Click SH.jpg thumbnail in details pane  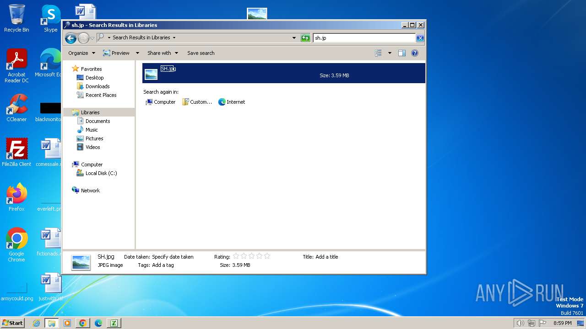pos(81,262)
